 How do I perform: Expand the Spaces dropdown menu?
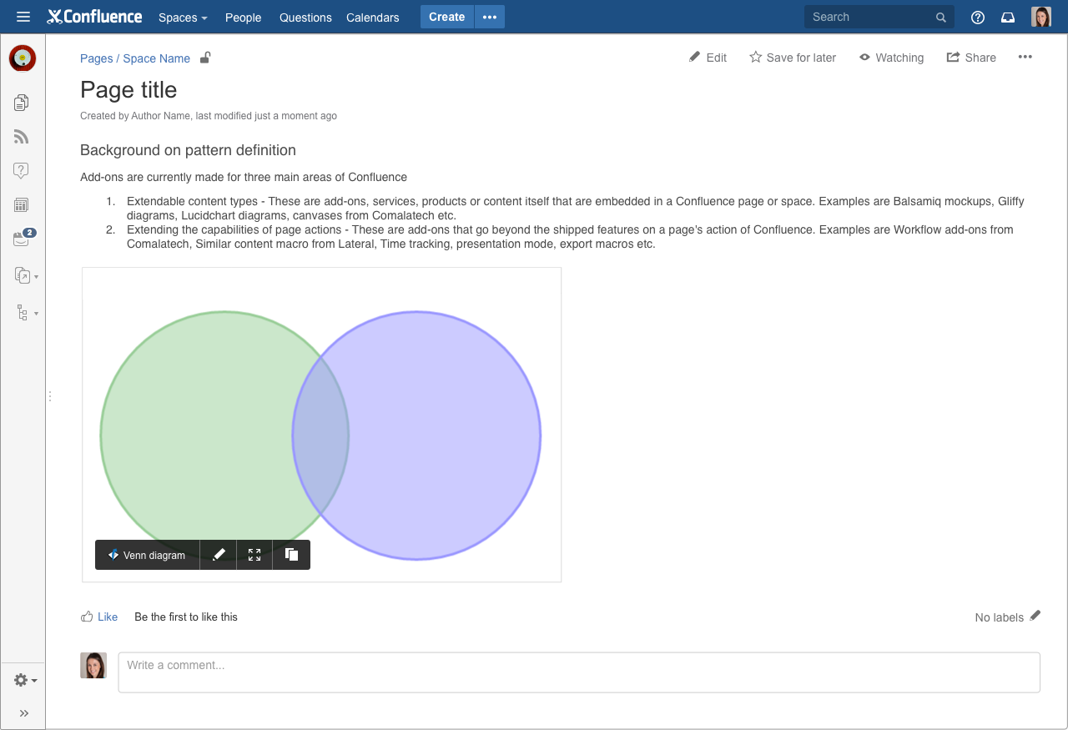[183, 18]
